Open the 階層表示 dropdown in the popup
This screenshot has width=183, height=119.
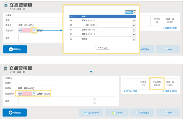pyautogui.click(x=130, y=12)
